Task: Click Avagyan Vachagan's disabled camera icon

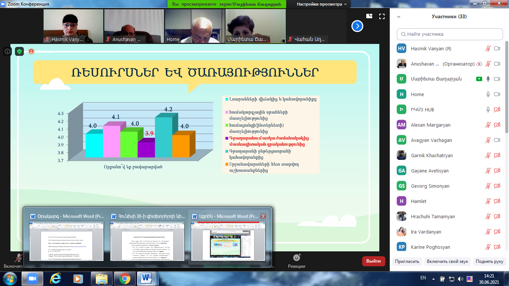Action: tap(497, 140)
